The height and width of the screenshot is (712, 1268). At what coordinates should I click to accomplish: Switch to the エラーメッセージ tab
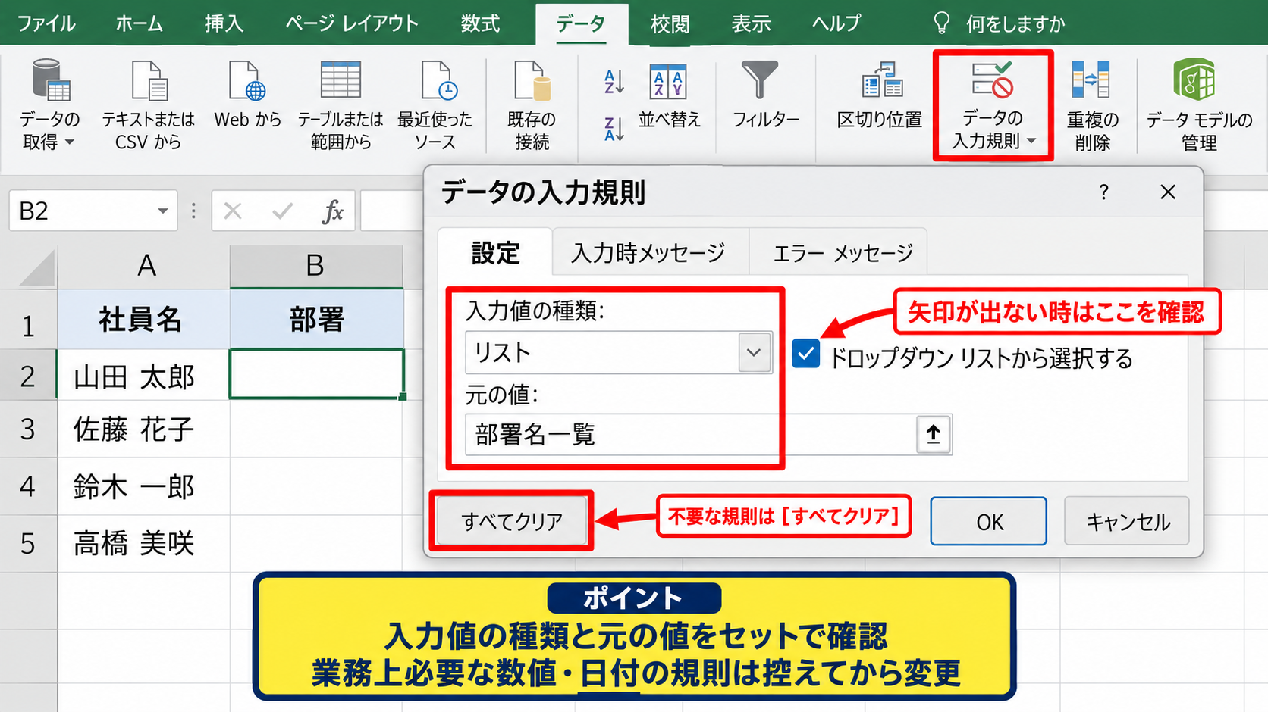(843, 253)
